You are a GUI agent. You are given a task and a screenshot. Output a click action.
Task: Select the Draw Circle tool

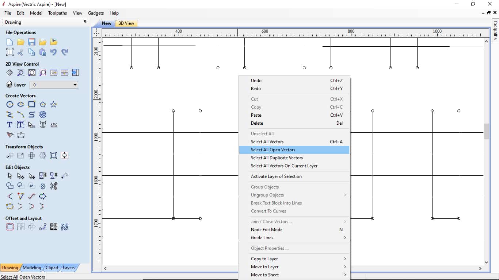point(10,104)
